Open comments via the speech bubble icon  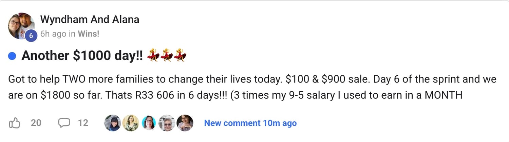[64, 123]
